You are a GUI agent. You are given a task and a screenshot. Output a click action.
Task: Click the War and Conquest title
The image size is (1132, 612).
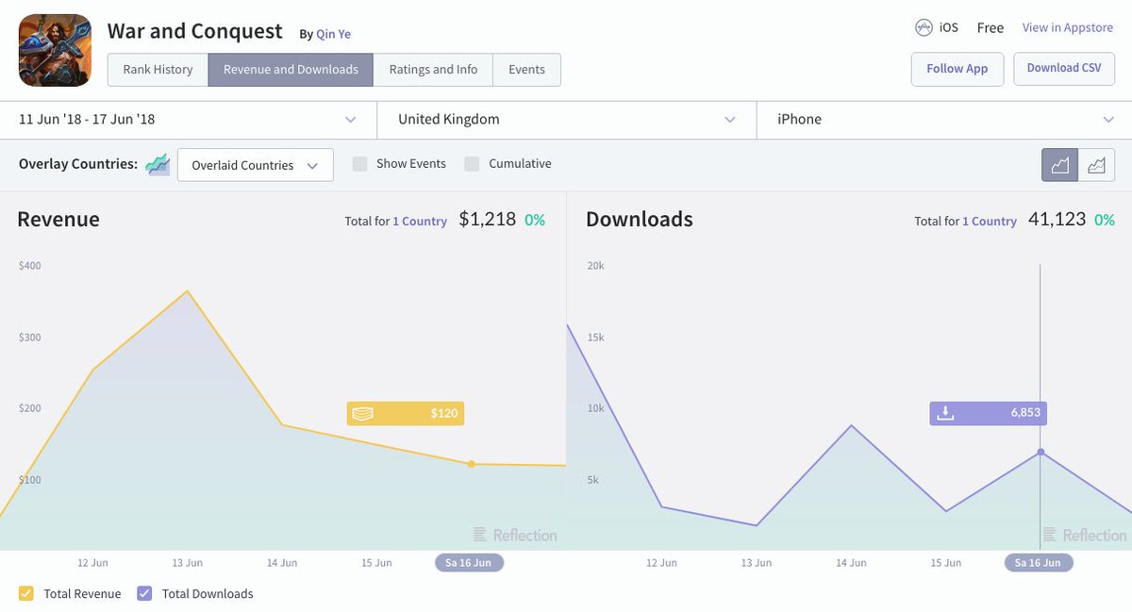coord(195,30)
